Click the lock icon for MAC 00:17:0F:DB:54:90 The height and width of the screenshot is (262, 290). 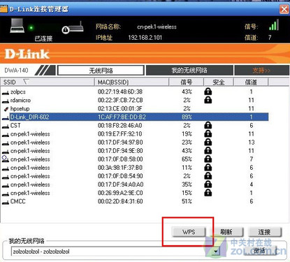coord(208,176)
